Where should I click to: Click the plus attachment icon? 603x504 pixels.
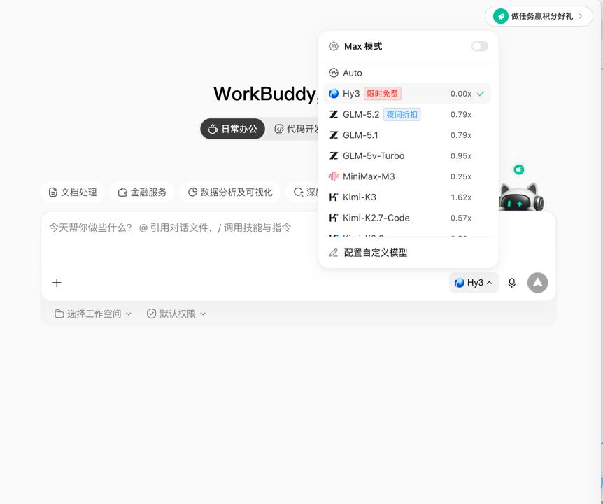point(57,283)
